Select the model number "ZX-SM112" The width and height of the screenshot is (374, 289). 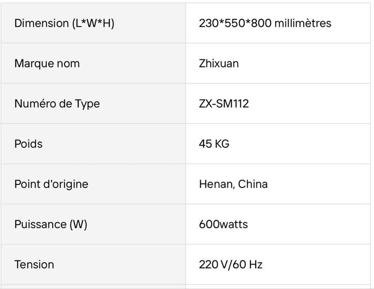coord(224,104)
